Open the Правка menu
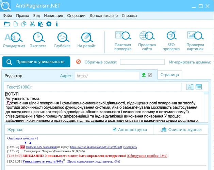The width and height of the screenshot is (214, 170). tap(23, 16)
